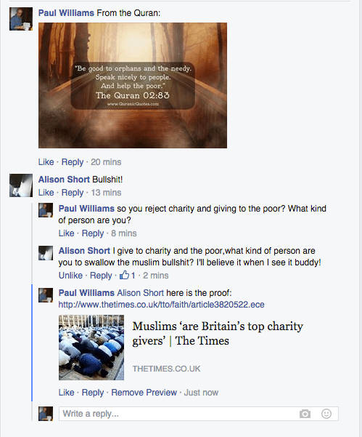Reply to the "here is the proof" comment

tap(93, 393)
